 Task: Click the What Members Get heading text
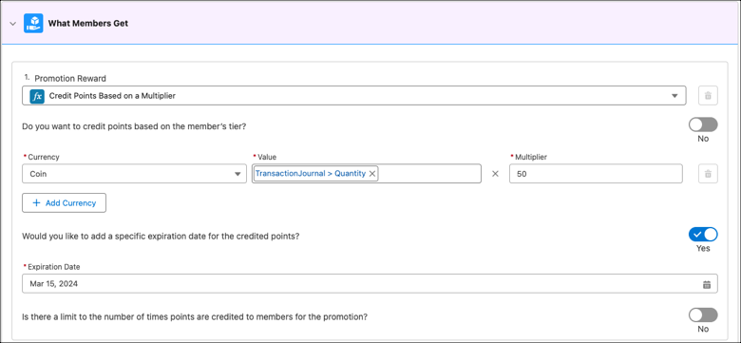[x=88, y=23]
